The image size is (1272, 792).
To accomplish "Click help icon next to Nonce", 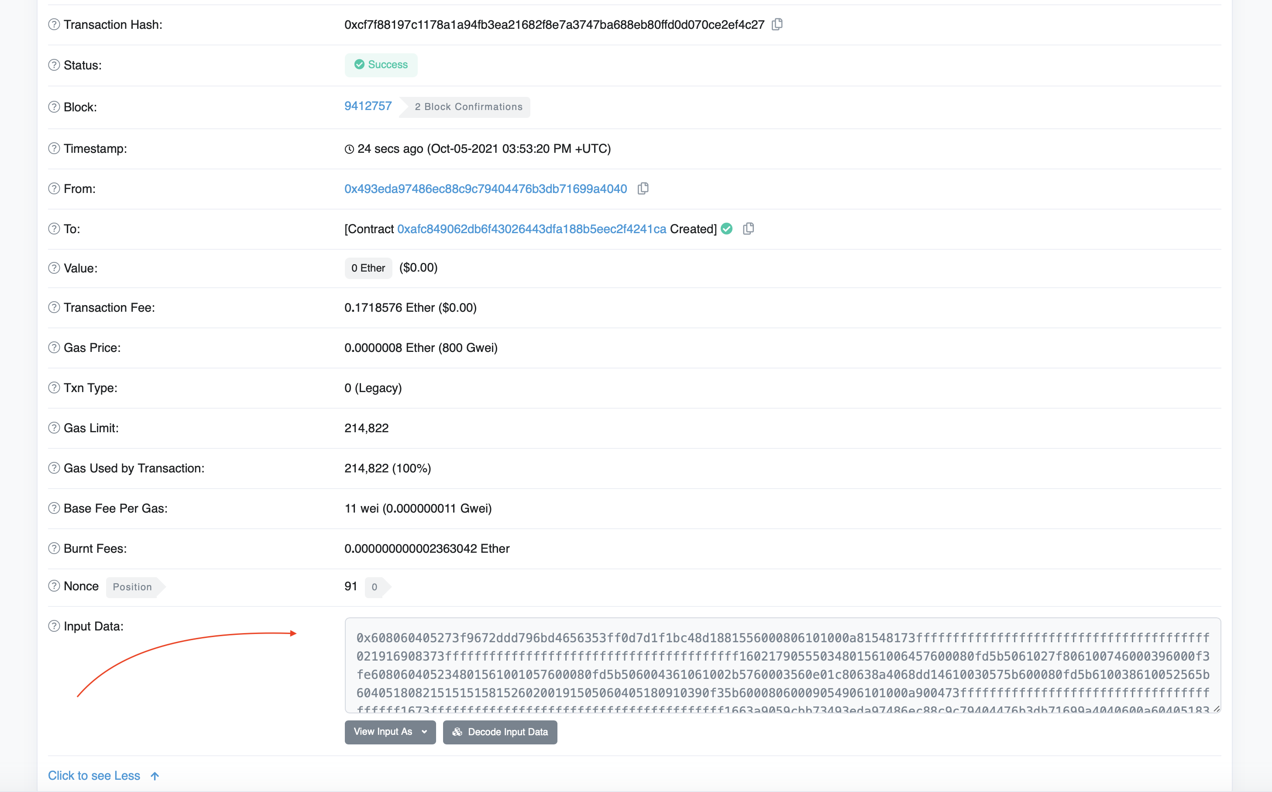I will (54, 586).
